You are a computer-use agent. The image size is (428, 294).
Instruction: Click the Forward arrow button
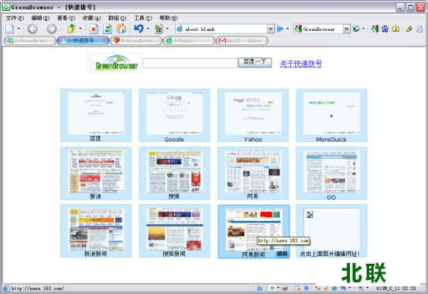tap(52, 29)
